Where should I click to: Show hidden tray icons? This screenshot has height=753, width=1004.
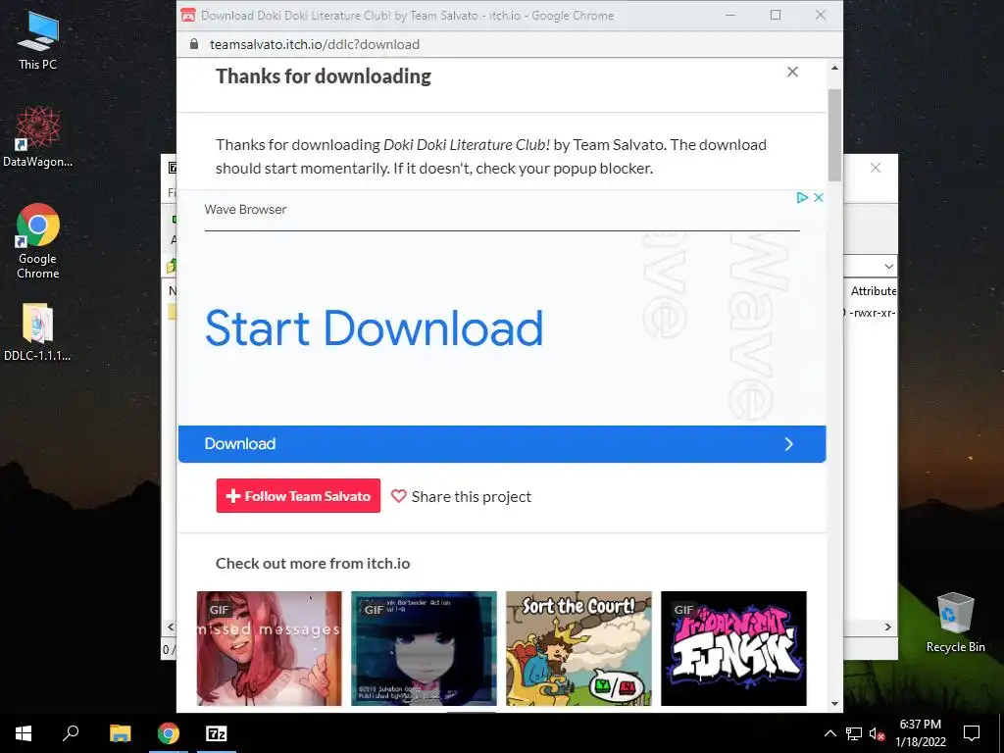coord(829,733)
